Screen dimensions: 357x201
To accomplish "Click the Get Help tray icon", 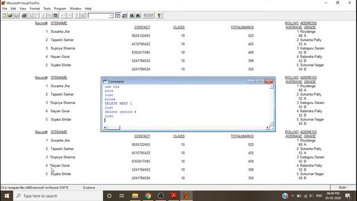I will click(285, 196).
